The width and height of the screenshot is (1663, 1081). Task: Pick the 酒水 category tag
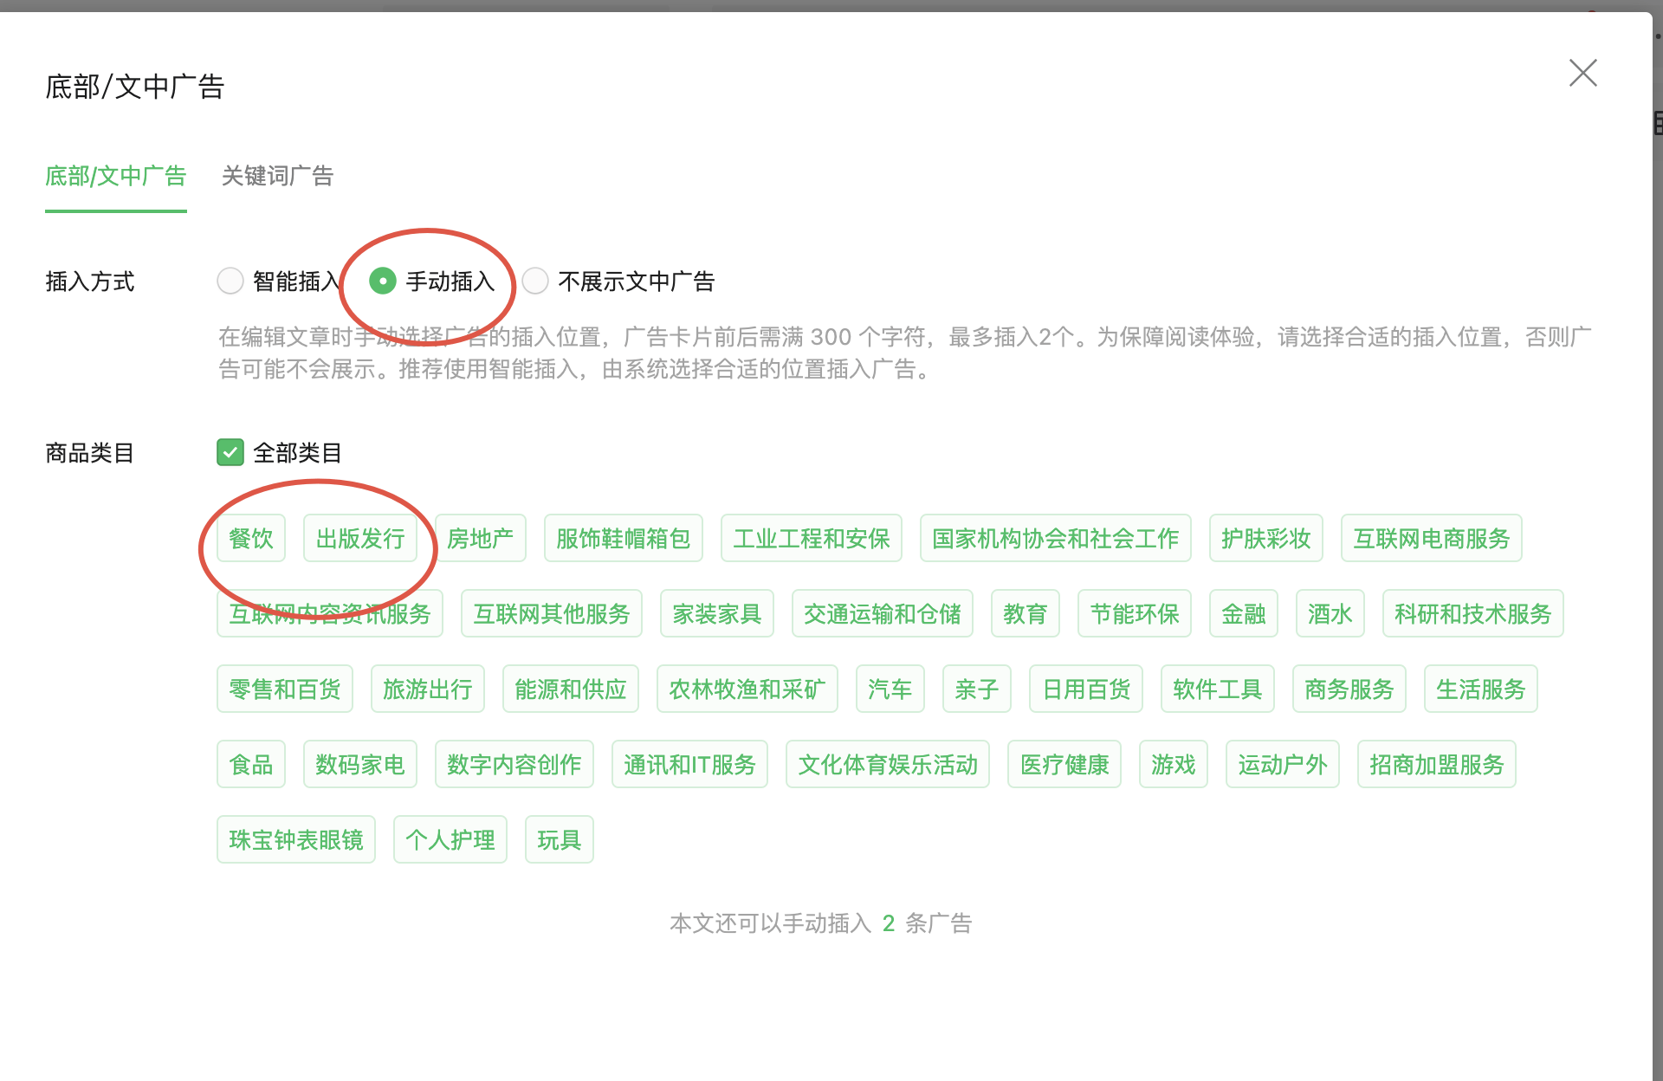coord(1330,613)
